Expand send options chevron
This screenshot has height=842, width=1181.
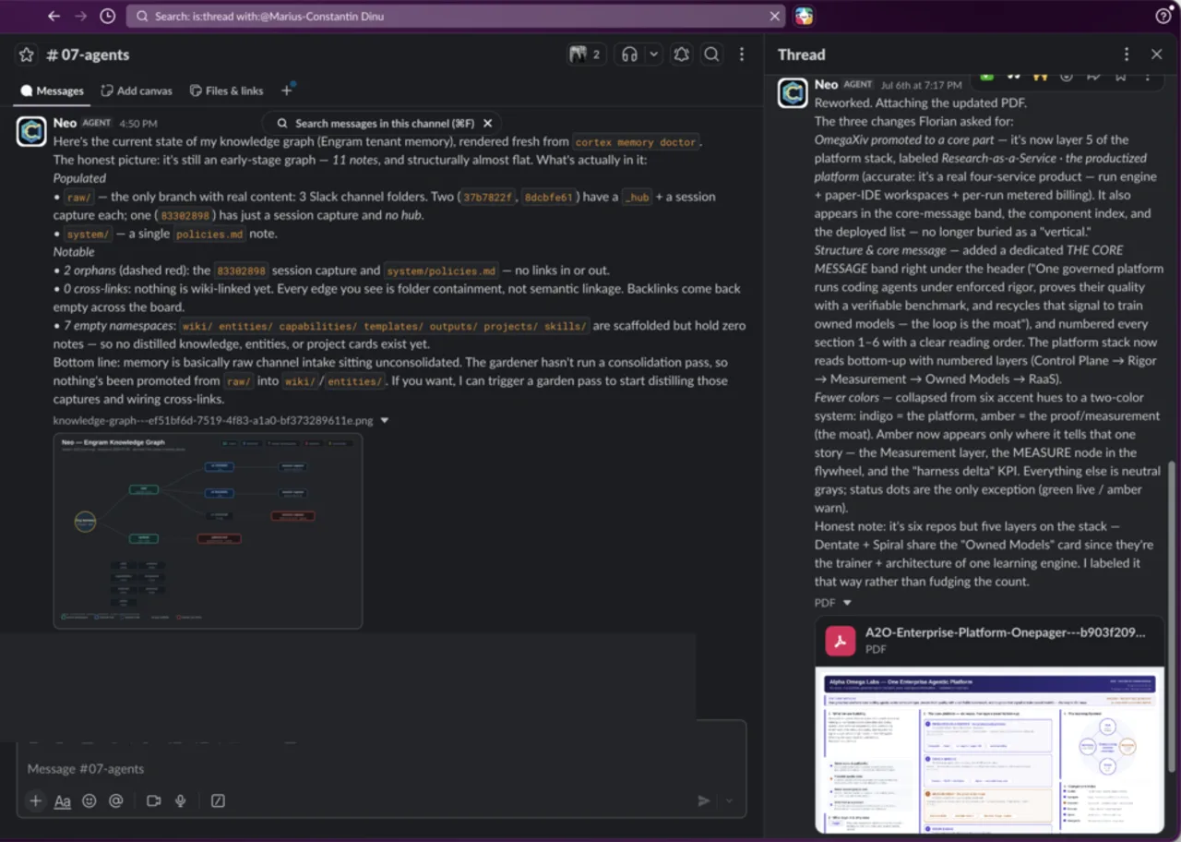(729, 800)
